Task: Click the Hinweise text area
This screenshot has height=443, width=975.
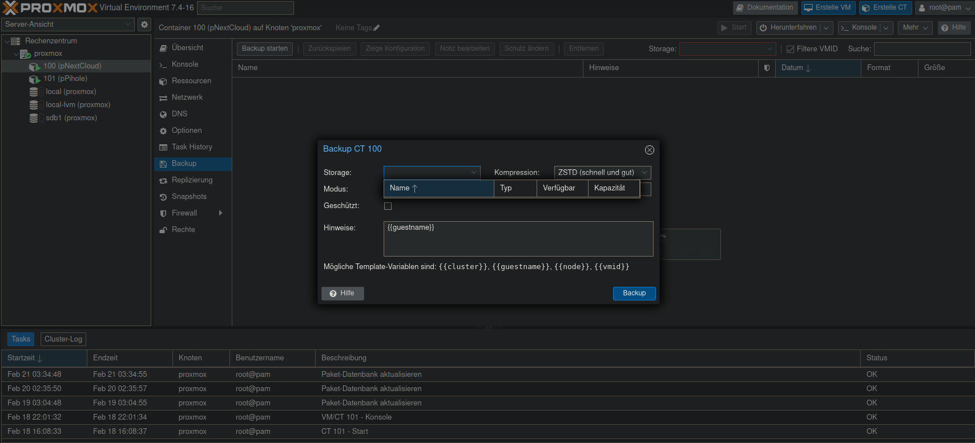Action: point(518,239)
